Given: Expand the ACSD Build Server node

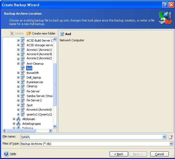Looking at the screenshot, I should [x=18, y=40].
